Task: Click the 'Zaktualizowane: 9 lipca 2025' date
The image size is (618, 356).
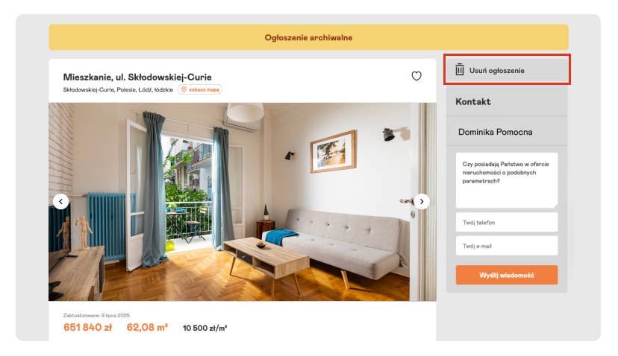Action: point(96,316)
